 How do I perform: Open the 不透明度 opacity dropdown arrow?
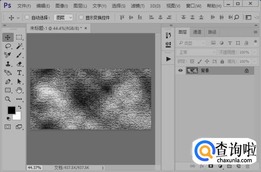(254, 52)
